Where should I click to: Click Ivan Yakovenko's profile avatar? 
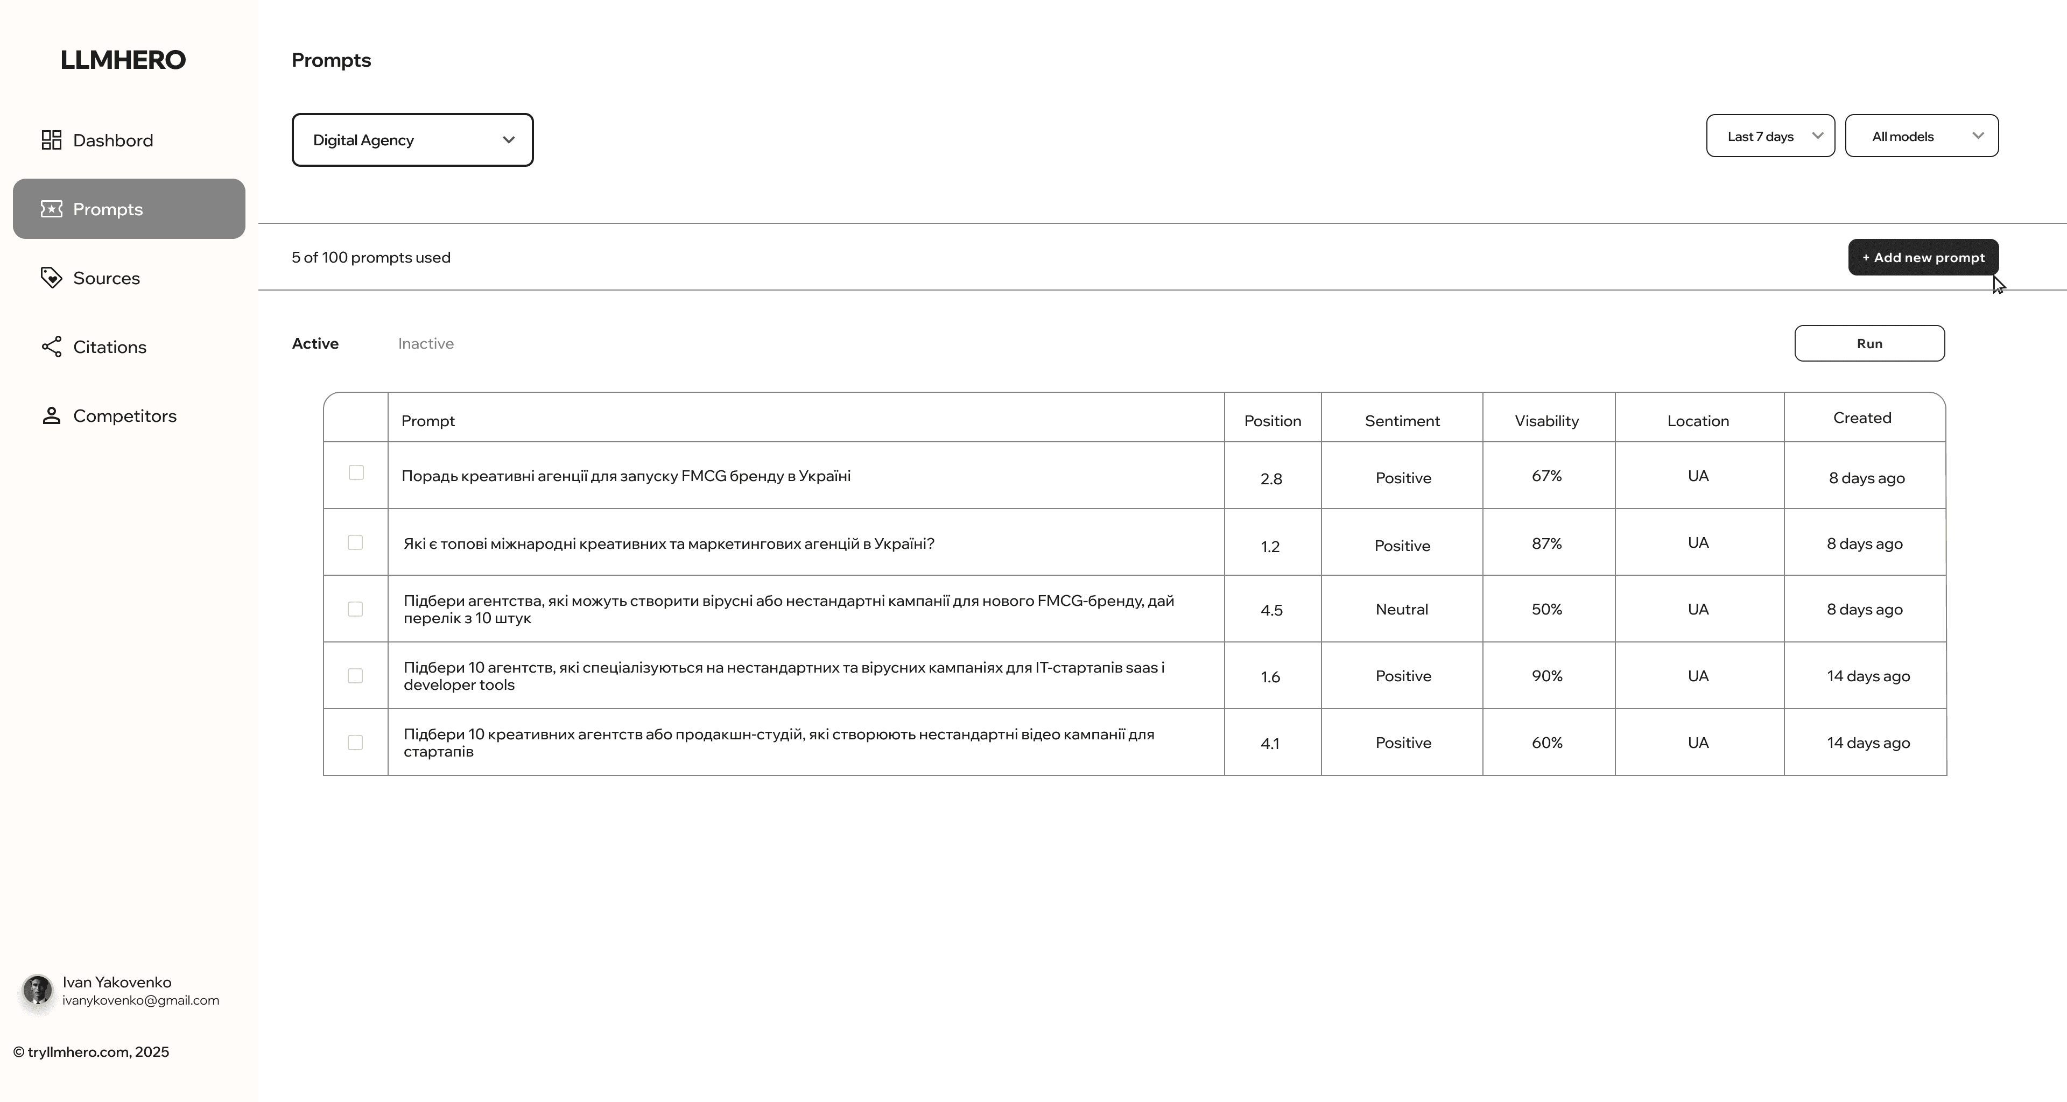coord(37,990)
